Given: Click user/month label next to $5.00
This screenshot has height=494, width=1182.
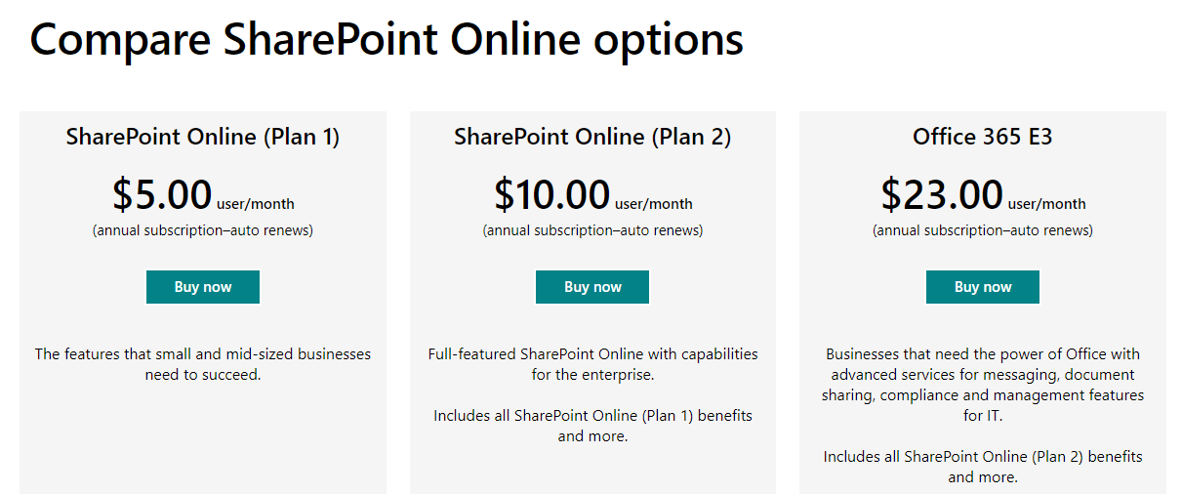Looking at the screenshot, I should tap(256, 204).
